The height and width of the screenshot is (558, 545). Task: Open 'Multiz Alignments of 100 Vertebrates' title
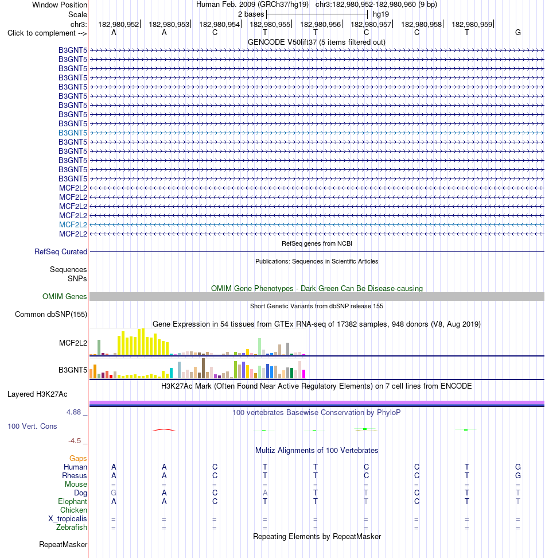point(317,450)
